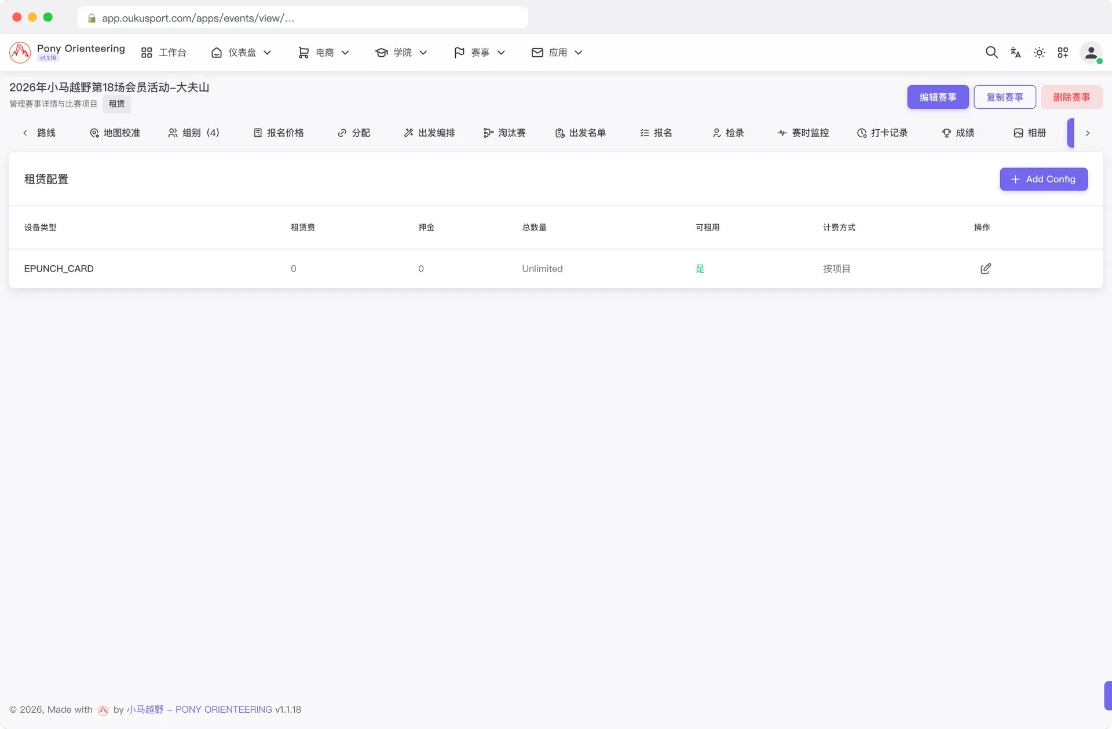Click the Unlimited total quantity value
Screen dimensions: 1112x729
coord(542,269)
